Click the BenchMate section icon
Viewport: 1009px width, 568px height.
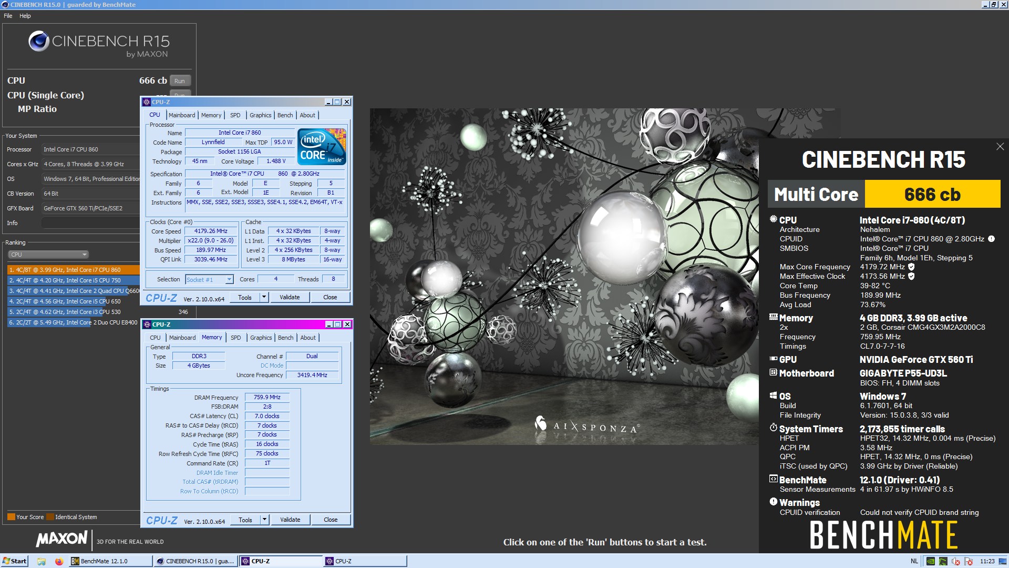[x=773, y=479]
